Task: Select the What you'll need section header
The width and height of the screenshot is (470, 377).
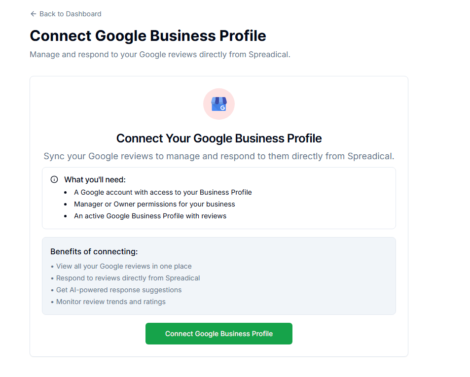Action: (x=97, y=179)
